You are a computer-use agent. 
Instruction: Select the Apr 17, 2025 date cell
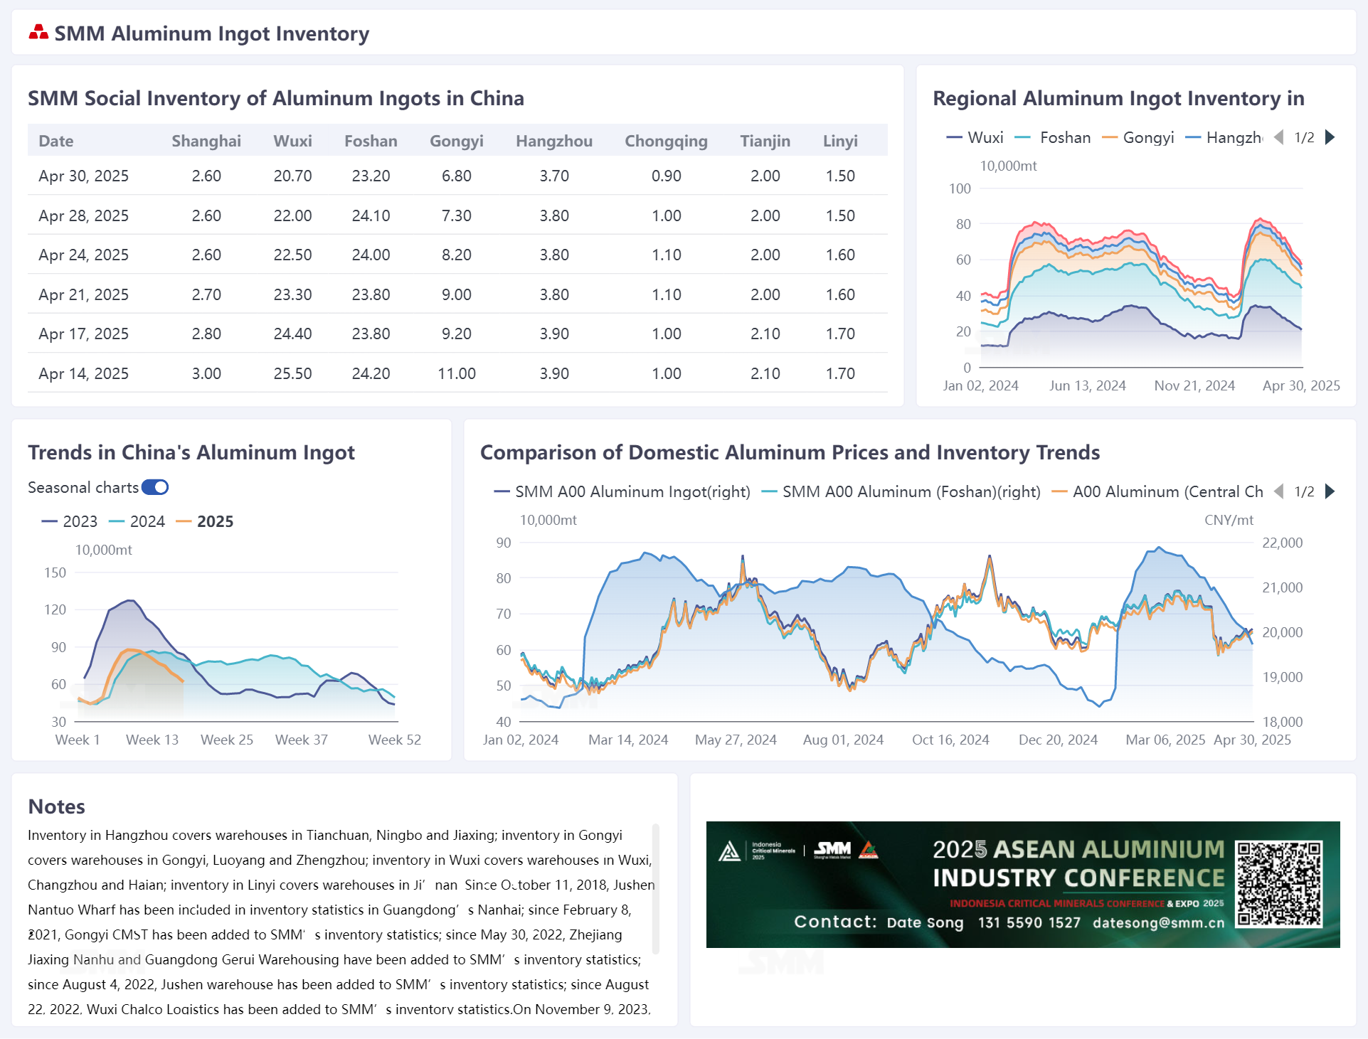83,334
